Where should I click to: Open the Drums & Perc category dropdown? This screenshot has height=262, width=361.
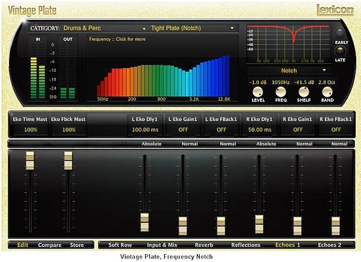coord(104,28)
